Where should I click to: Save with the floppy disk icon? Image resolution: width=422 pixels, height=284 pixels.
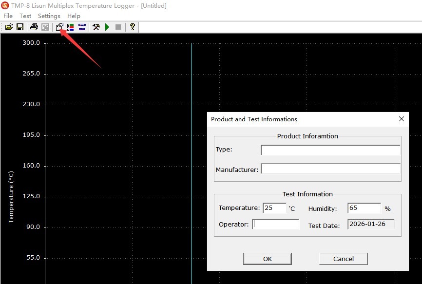click(20, 27)
